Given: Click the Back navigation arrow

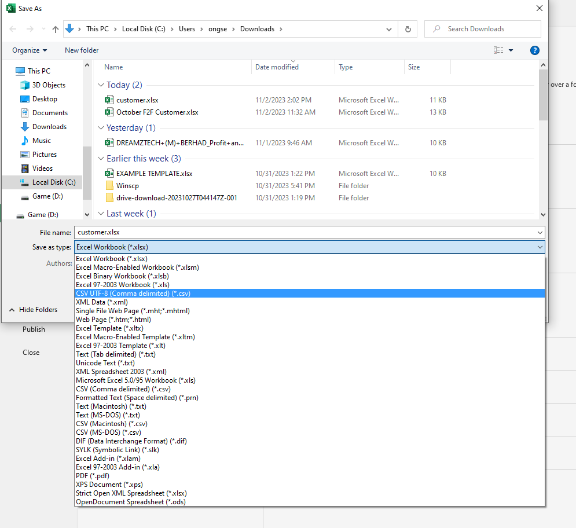Looking at the screenshot, I should coord(13,29).
